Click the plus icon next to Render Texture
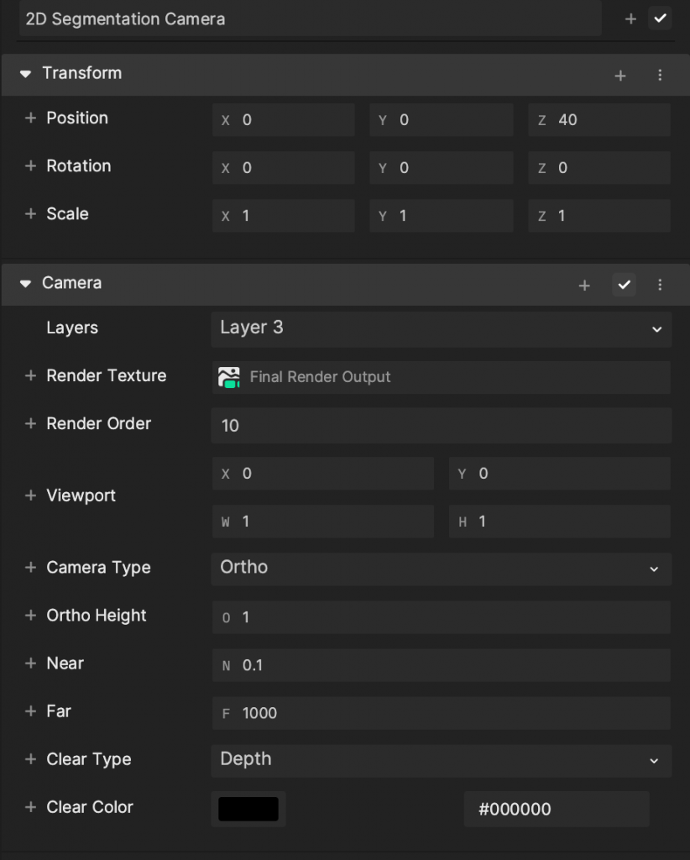Viewport: 690px width, 860px height. point(31,375)
